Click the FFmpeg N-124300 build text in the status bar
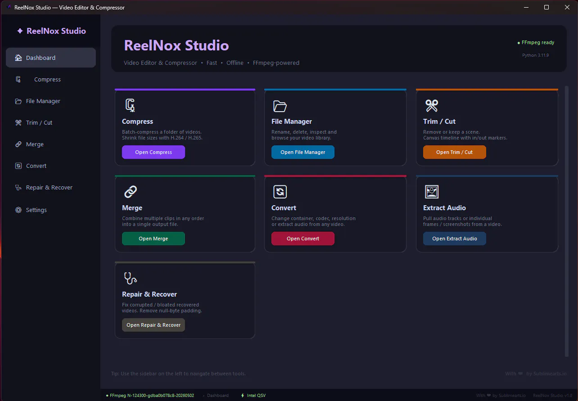Screen dimensions: 578x401 [150, 396]
